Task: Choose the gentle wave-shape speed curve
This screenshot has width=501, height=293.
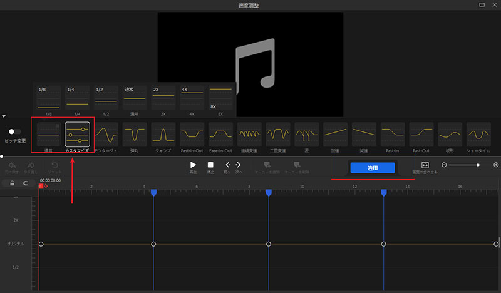Action: (450, 135)
